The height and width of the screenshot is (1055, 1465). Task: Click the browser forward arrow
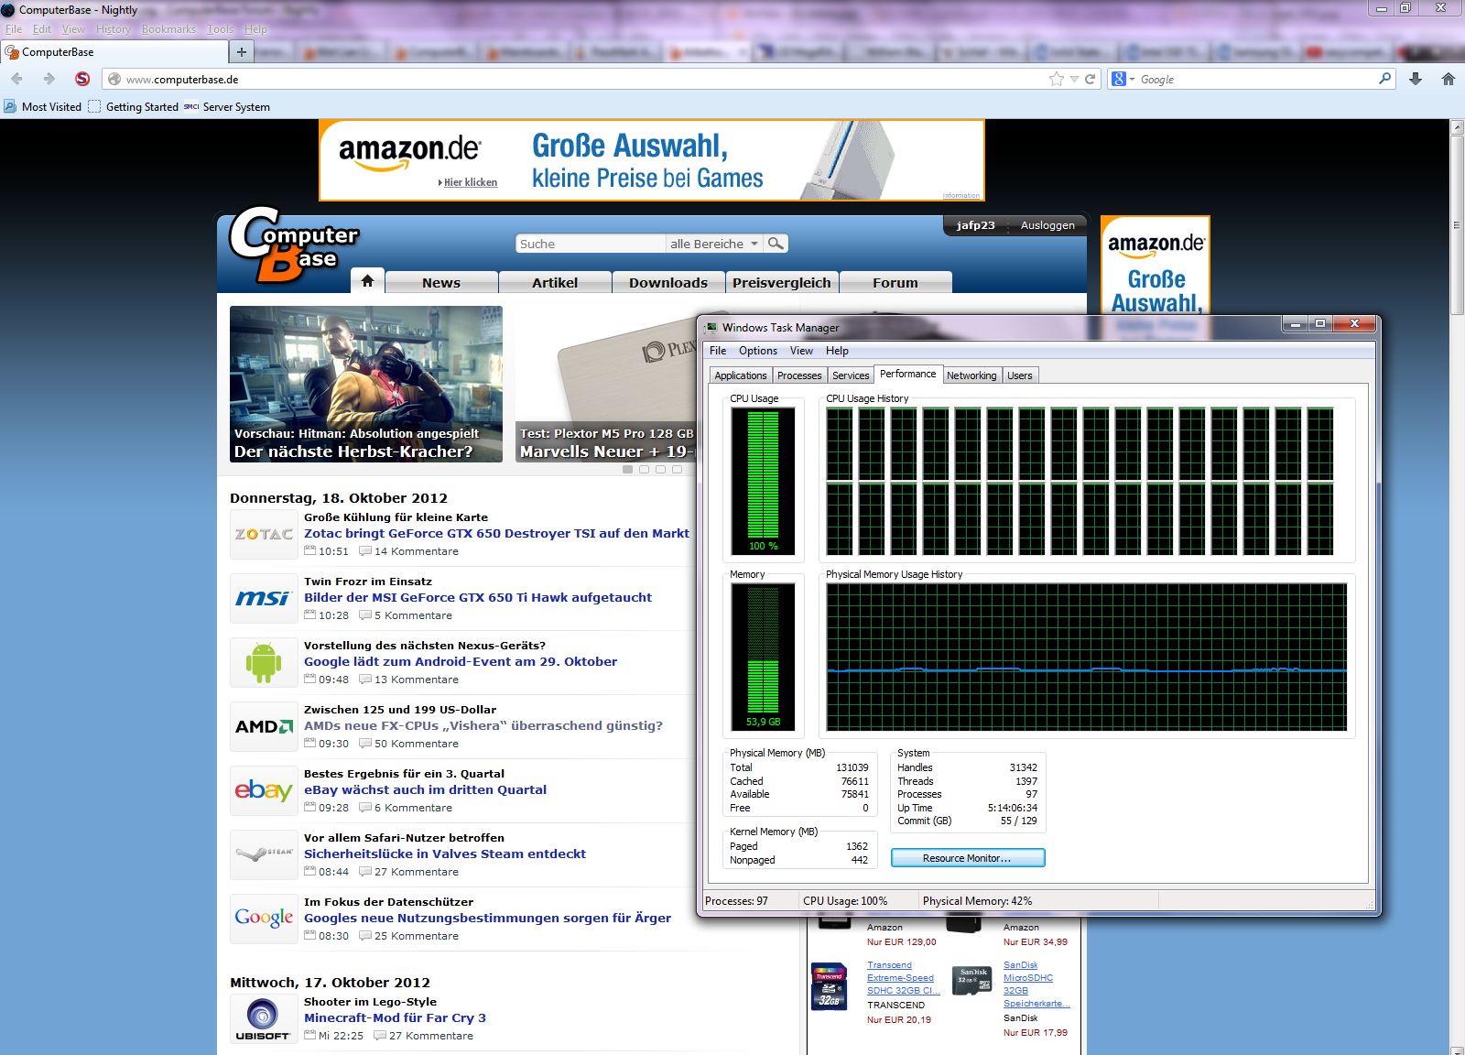[x=49, y=79]
